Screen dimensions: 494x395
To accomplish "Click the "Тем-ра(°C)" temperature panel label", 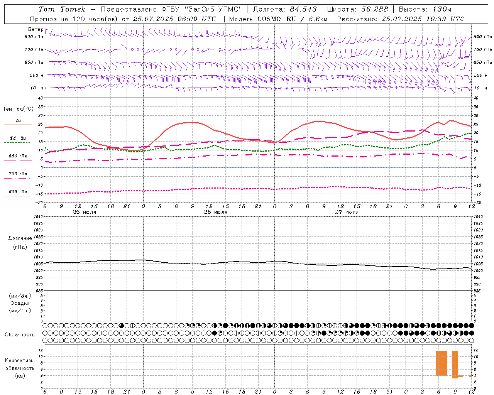I will coord(18,109).
